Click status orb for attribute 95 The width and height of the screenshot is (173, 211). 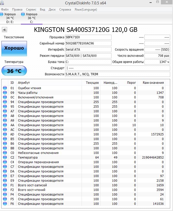[x=5, y=106]
